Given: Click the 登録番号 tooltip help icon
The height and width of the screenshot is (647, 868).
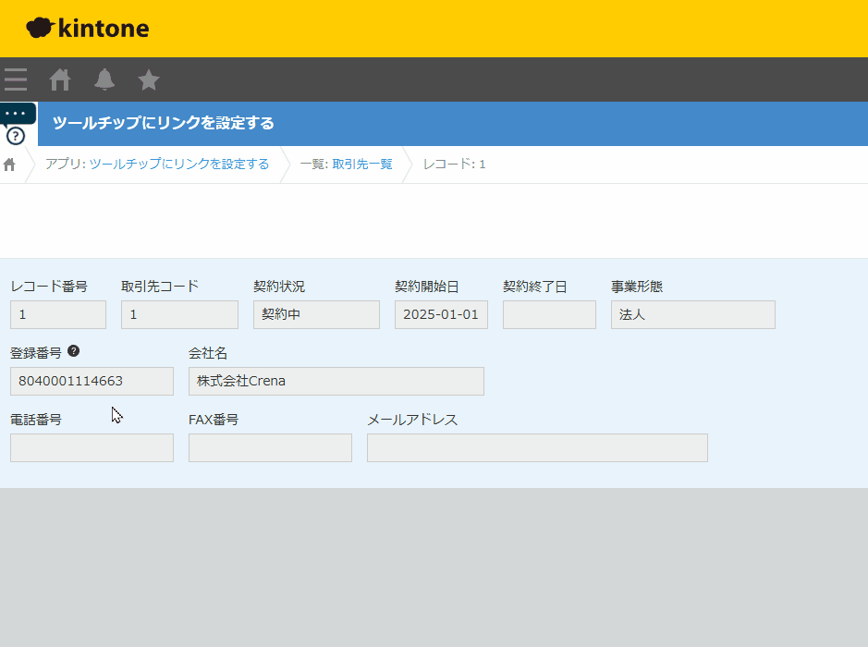Looking at the screenshot, I should pos(74,351).
